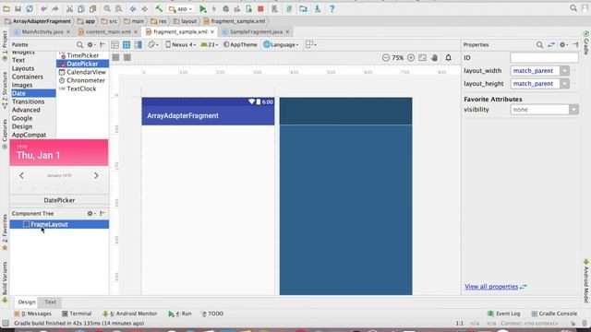Click the Back navigation arrow icon
This screenshot has width=591, height=332.
coord(133,8)
